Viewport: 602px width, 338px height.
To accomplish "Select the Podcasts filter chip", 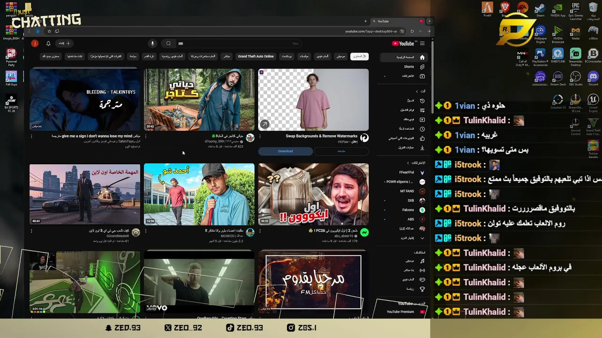I will click(x=286, y=56).
